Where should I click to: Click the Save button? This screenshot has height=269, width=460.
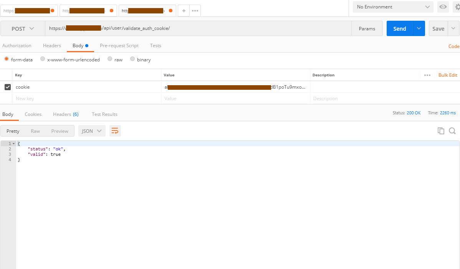coord(438,28)
